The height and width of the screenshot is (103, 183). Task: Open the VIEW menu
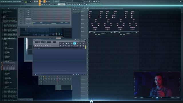point(12,1)
